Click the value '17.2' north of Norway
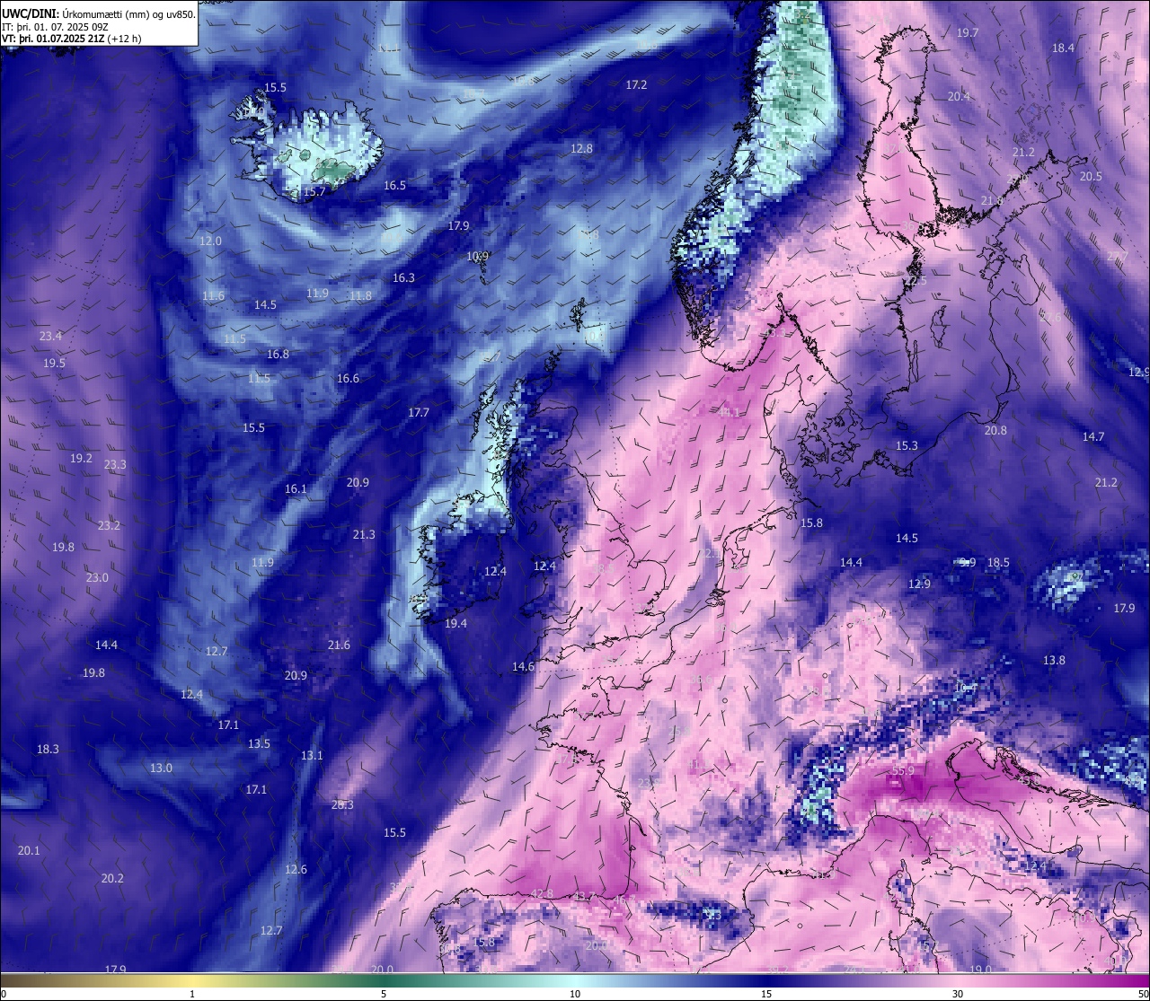The height and width of the screenshot is (1001, 1150). [x=636, y=84]
